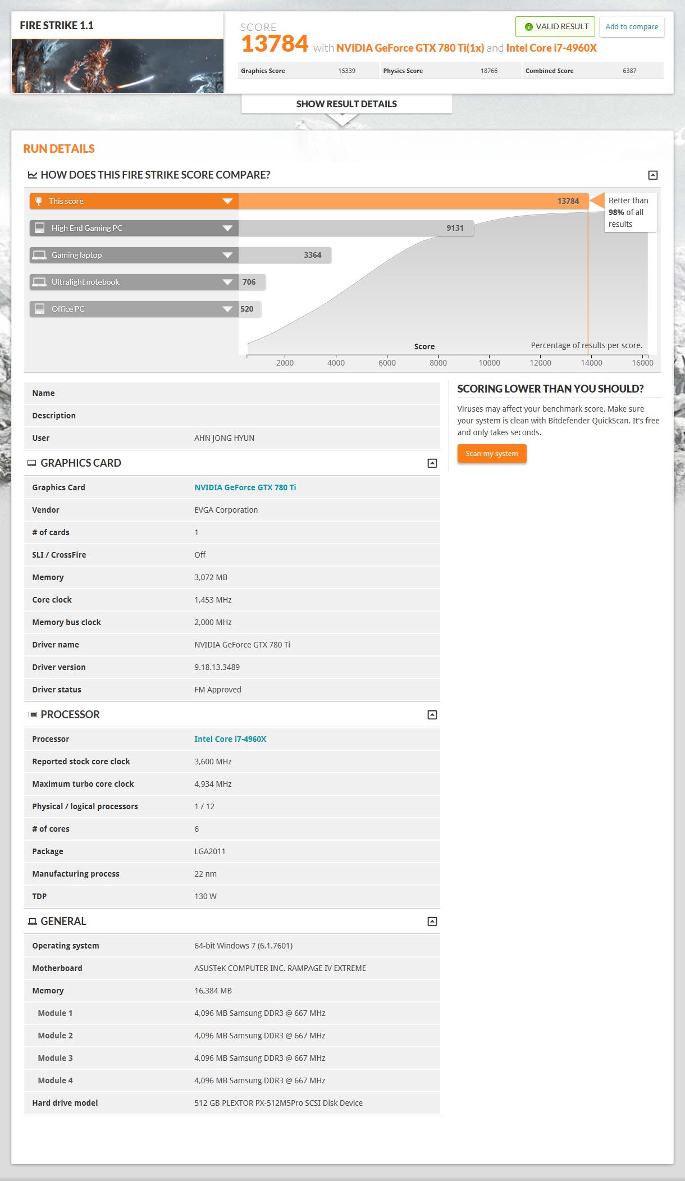This screenshot has height=1181, width=685.
Task: Open the Office PC dropdown arrow
Action: (227, 309)
